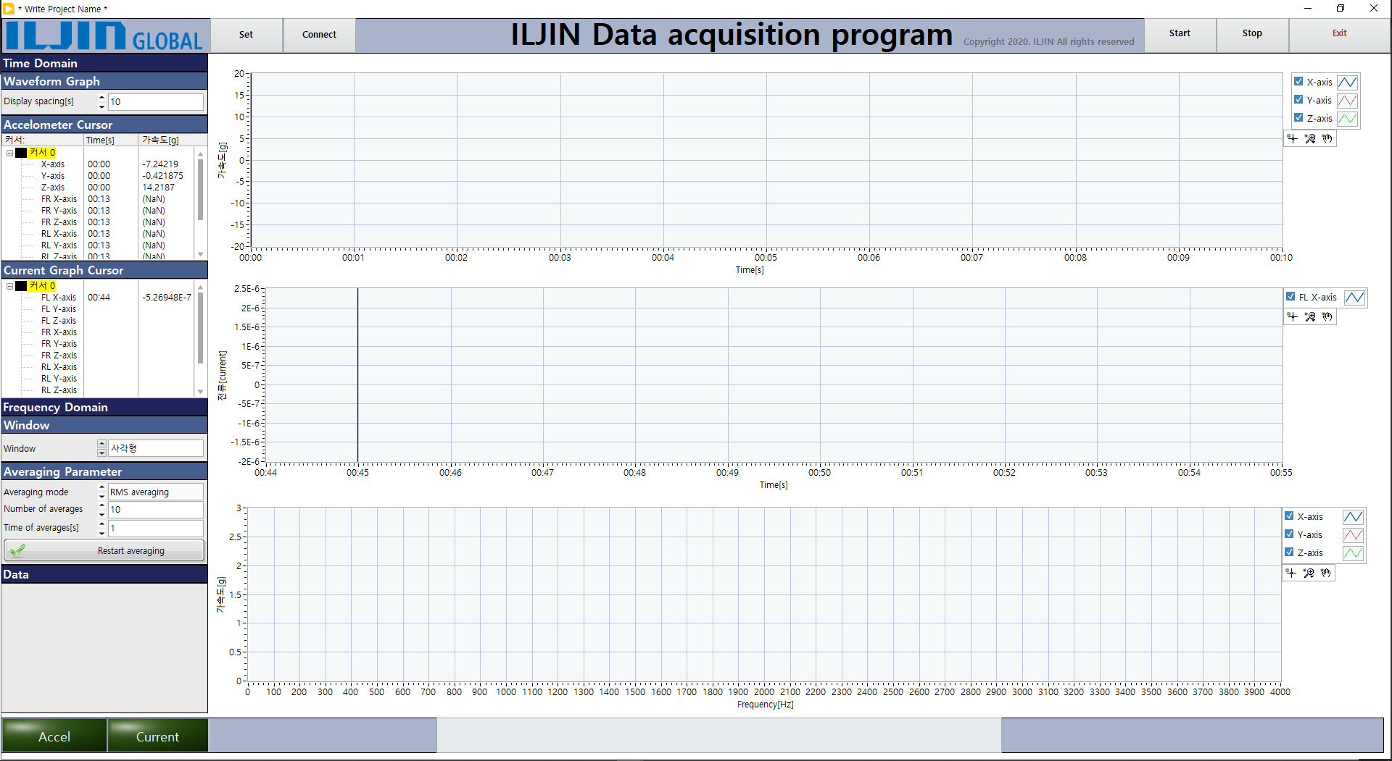Collapse current graph cursor 0 tree node

(9, 286)
